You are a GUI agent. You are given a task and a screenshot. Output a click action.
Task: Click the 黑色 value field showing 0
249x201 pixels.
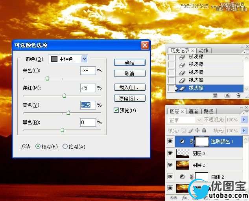[88, 122]
